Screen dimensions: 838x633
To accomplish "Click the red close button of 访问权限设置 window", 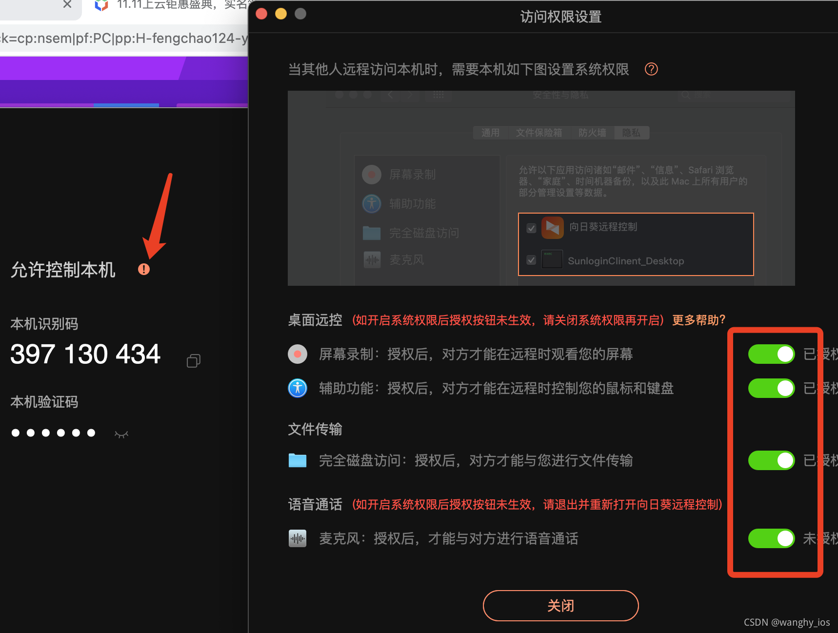I will pos(261,14).
